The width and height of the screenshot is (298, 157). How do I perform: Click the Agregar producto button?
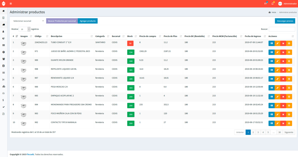pos(88,21)
